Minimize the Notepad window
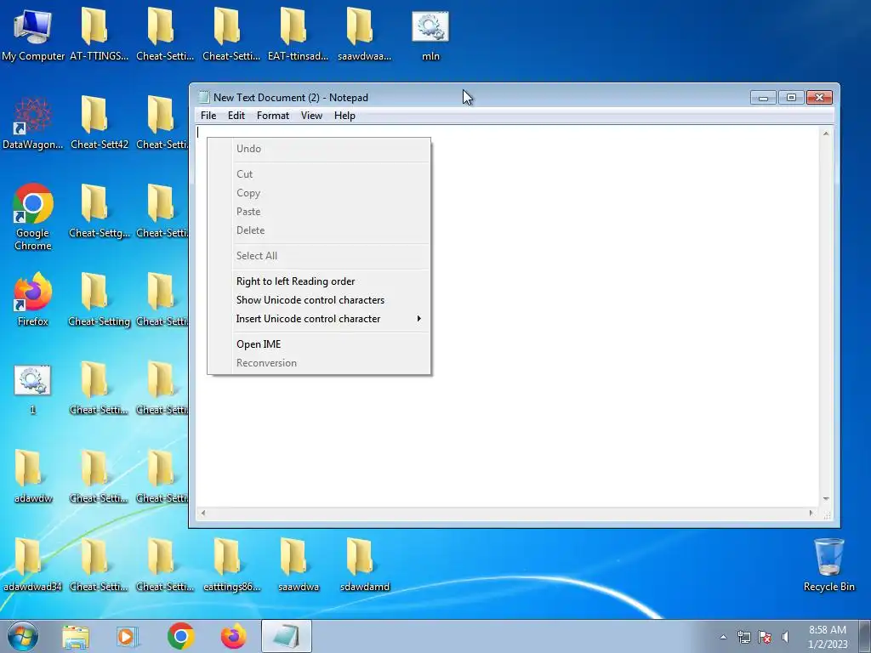The height and width of the screenshot is (653, 871). tap(763, 98)
